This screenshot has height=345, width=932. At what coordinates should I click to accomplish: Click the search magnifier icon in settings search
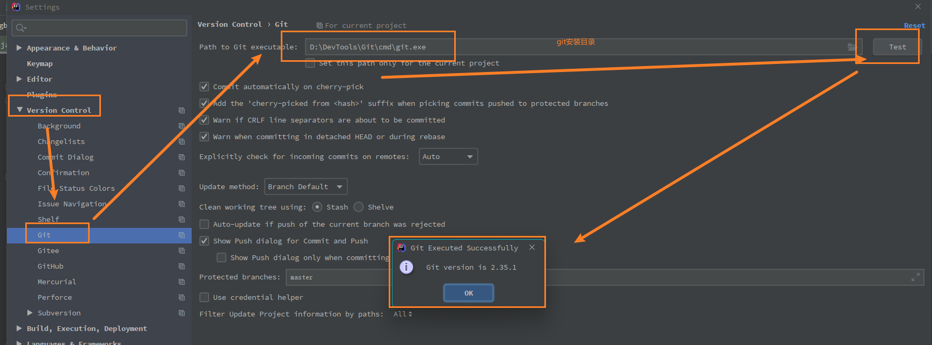tap(20, 28)
